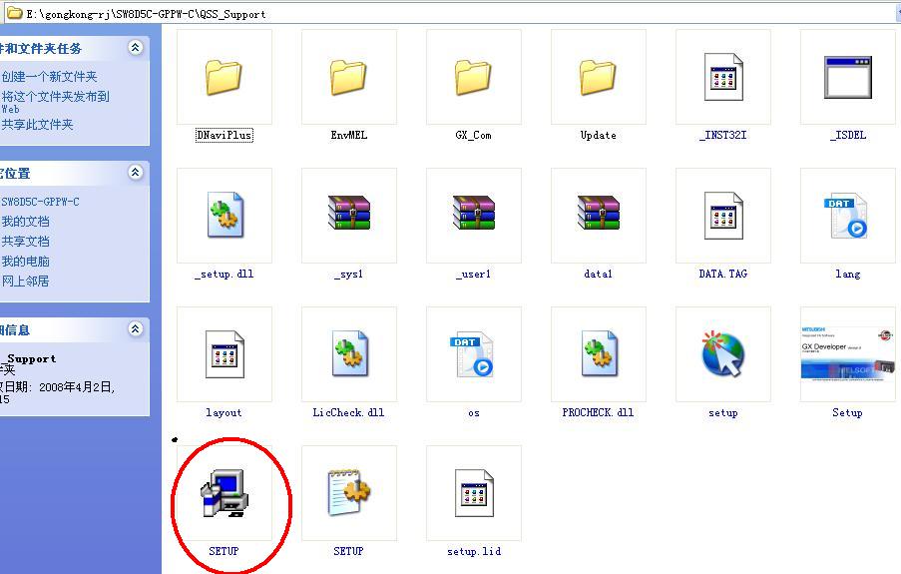Select the data1 archive file

[598, 216]
